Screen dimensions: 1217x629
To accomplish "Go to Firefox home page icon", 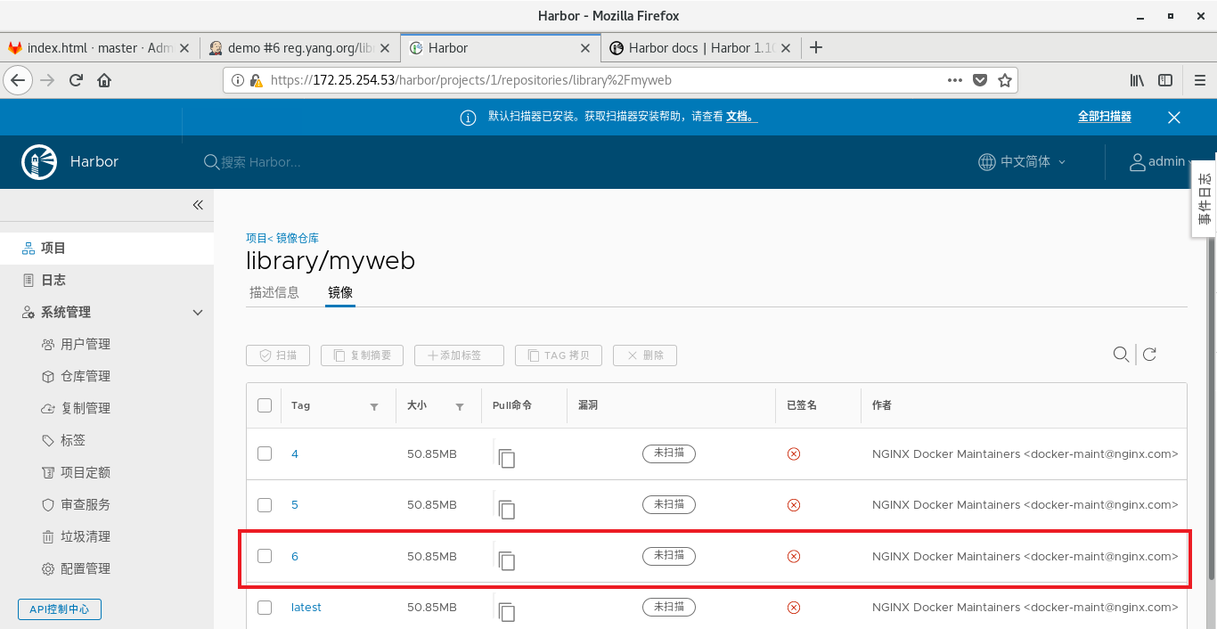I will tap(104, 80).
